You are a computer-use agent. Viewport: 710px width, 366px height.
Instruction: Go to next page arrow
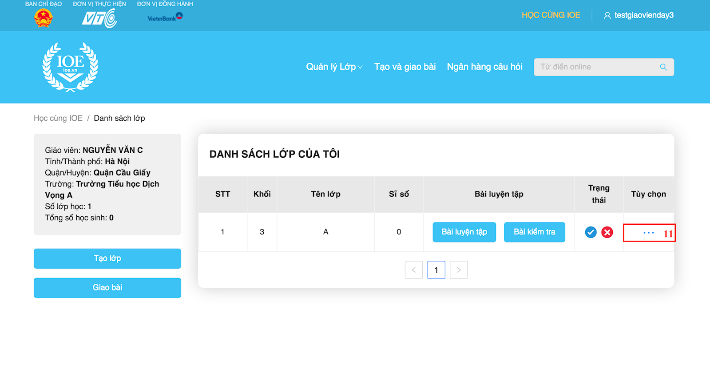[459, 270]
